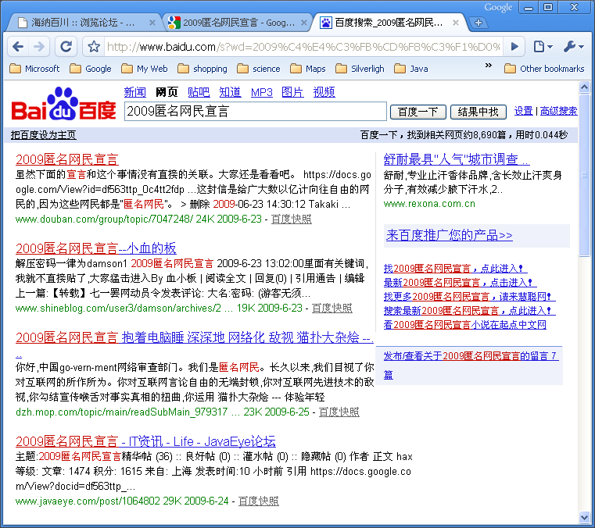Switch to the 2009匿名网民宣言 Google tab
Viewport: 595px width, 528px height.
238,23
